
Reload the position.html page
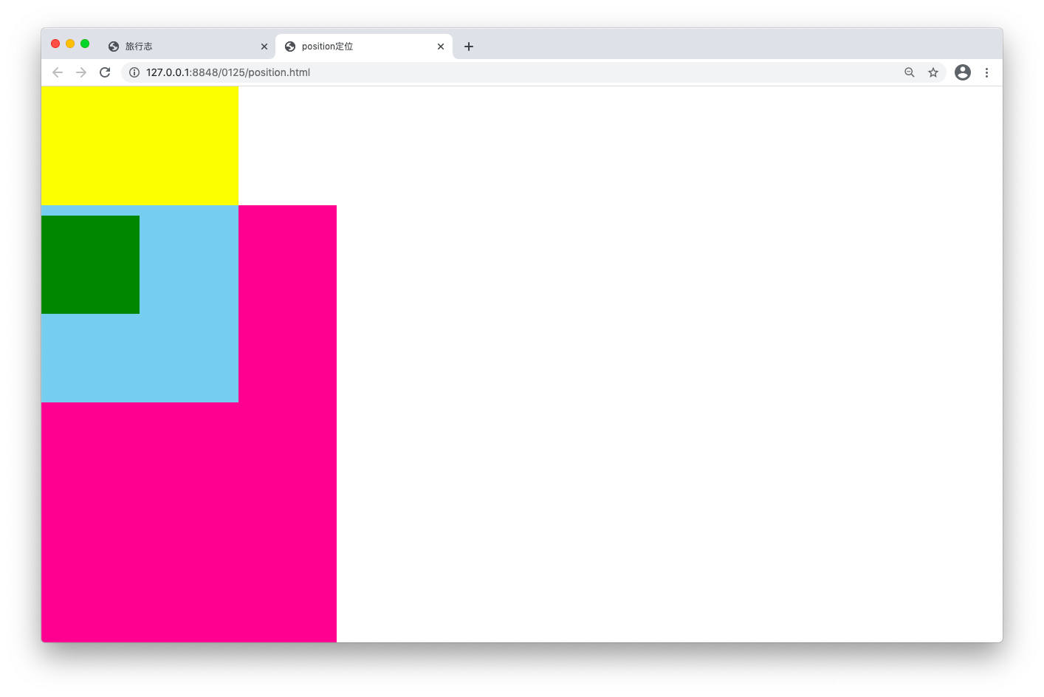click(105, 72)
